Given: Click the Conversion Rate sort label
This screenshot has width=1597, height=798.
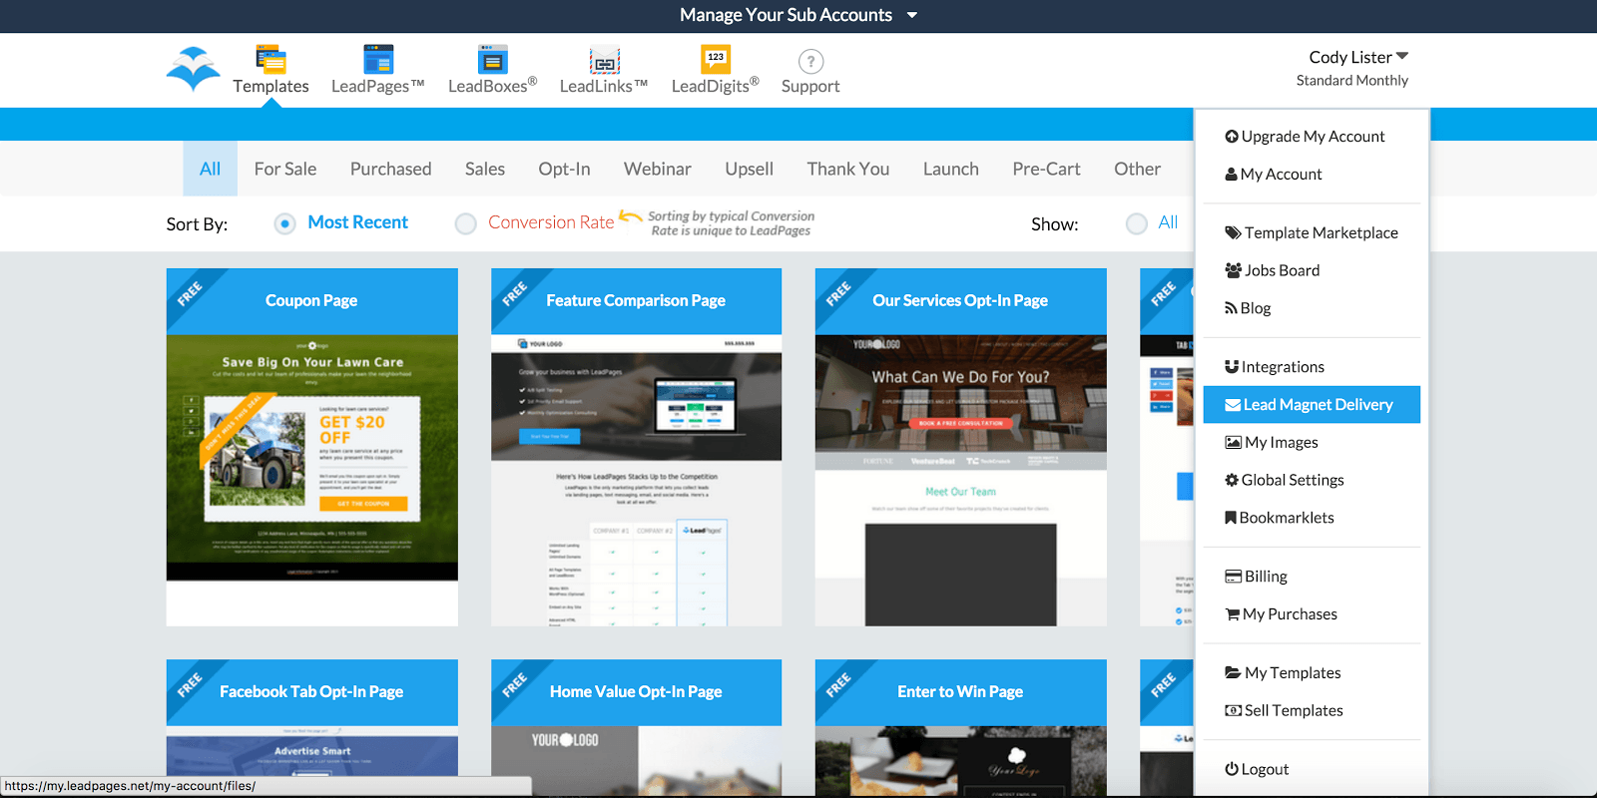Looking at the screenshot, I should click(551, 222).
